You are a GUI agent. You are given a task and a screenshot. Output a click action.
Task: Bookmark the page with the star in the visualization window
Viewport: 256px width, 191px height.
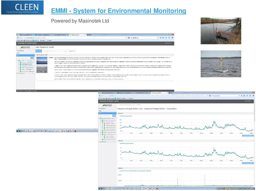click(242, 96)
